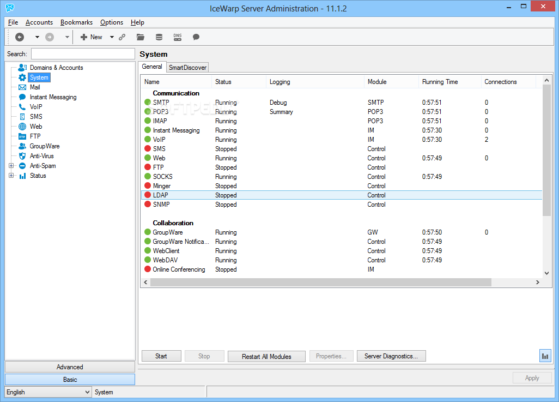Viewport: 559px width, 402px height.
Task: Click the Forward navigation arrow icon
Action: 50,37
